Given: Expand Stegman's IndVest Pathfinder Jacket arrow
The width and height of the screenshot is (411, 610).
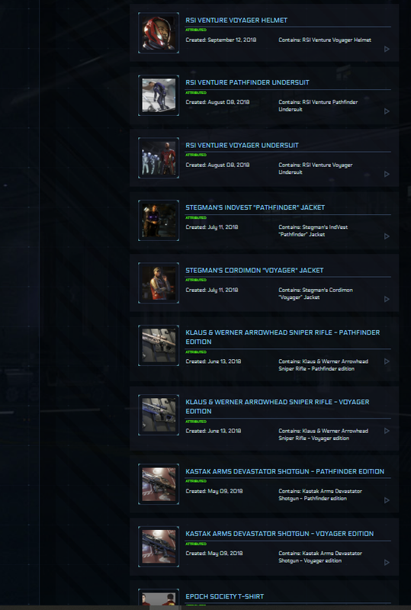Looking at the screenshot, I should pos(387,236).
